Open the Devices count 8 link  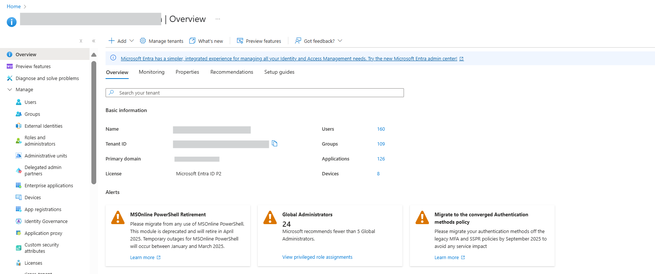pyautogui.click(x=378, y=173)
